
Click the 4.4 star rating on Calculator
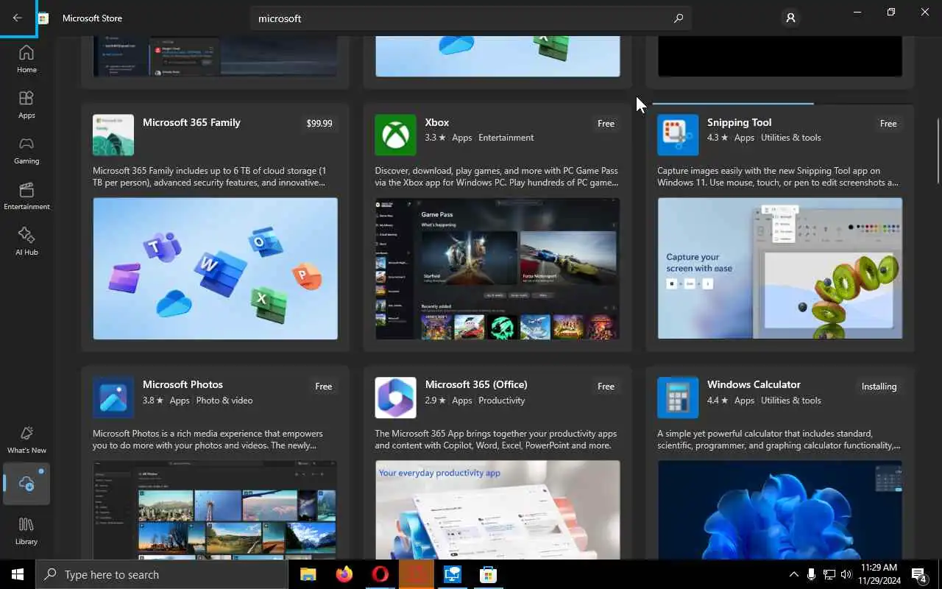(718, 401)
